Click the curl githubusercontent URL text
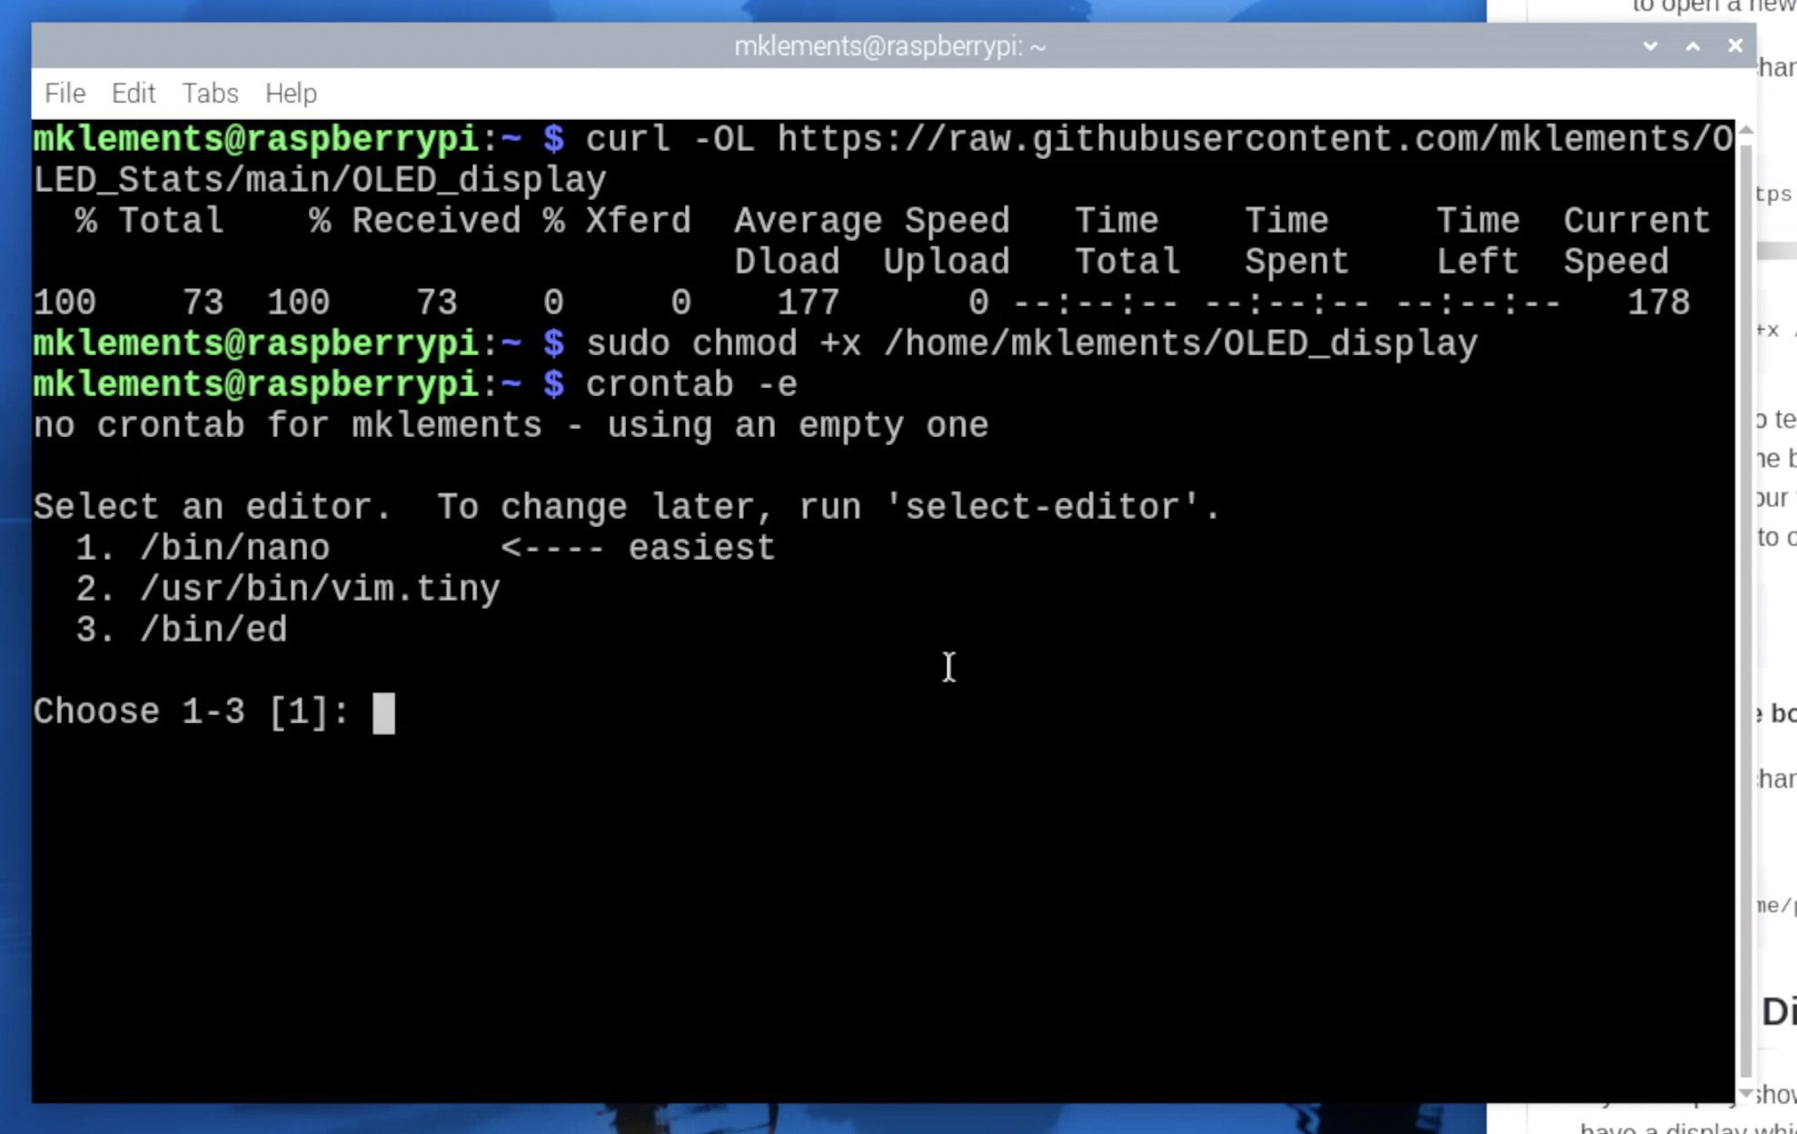 coord(1255,139)
